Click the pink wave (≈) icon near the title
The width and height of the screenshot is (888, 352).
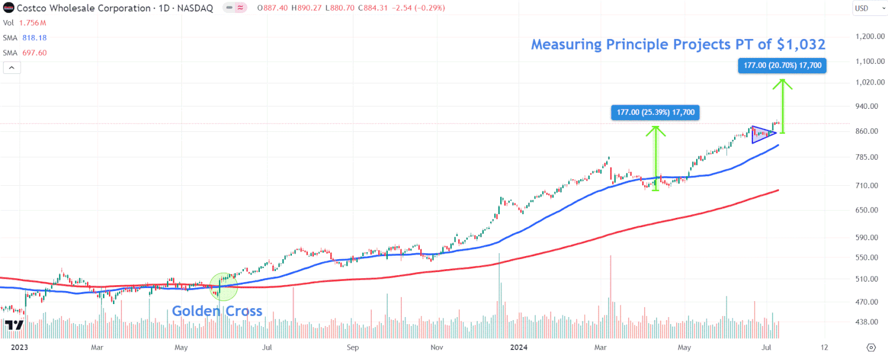[x=239, y=8]
